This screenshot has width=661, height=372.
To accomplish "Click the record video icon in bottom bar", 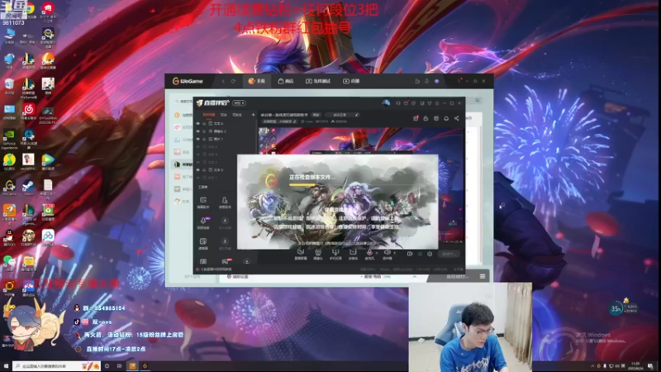I will point(410,254).
